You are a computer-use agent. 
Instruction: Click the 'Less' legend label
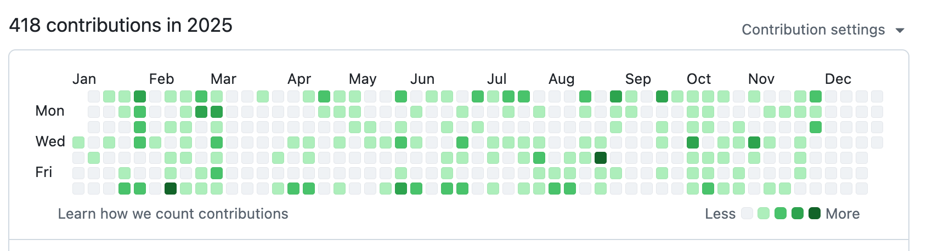pyautogui.click(x=720, y=214)
